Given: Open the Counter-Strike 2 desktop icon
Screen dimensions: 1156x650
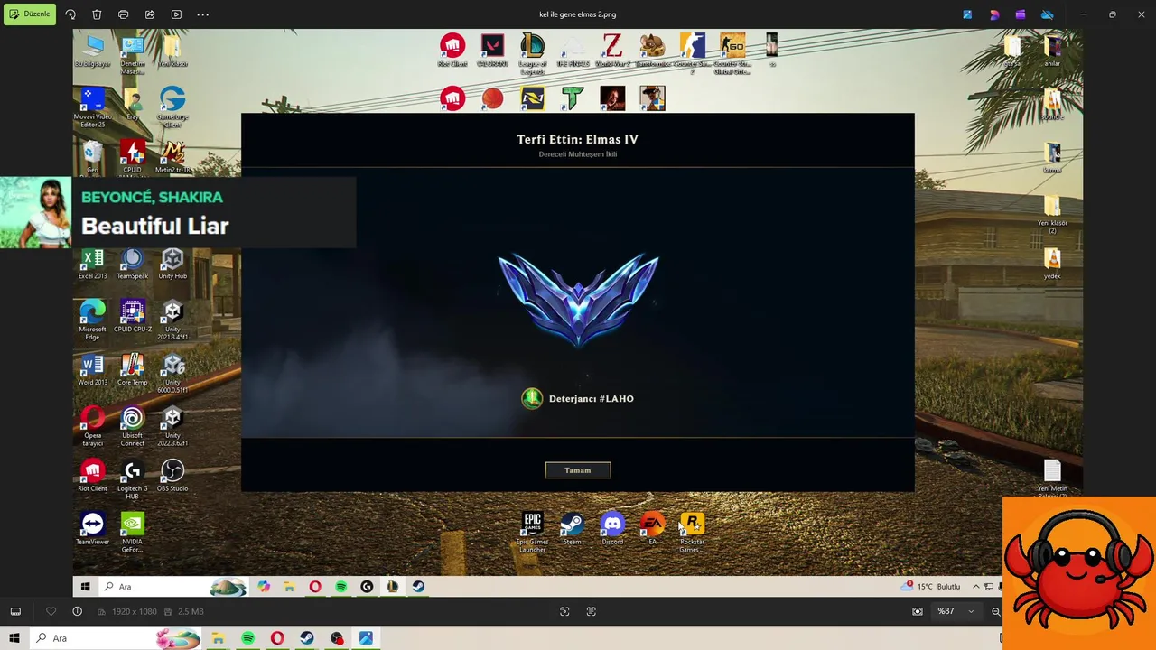Looking at the screenshot, I should pos(692,52).
